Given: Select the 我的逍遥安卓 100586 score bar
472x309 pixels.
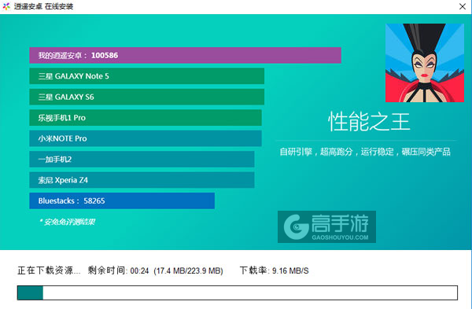Looking at the screenshot, I should pos(185,55).
